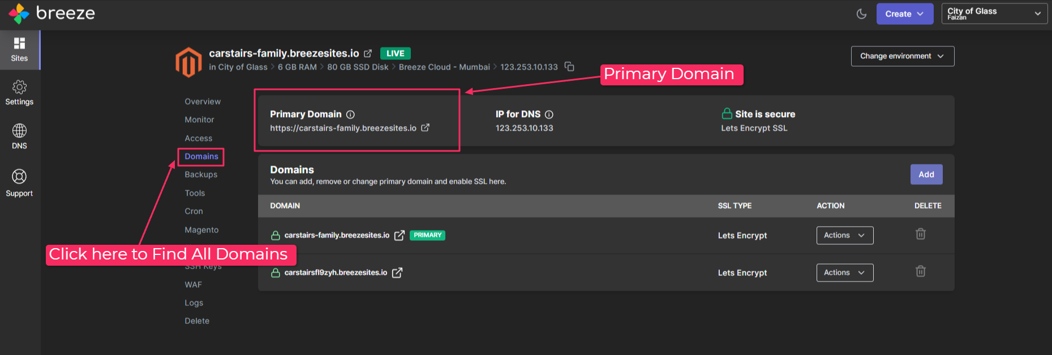Open Actions dropdown for carstairs-family domain
The width and height of the screenshot is (1052, 355).
coord(845,235)
